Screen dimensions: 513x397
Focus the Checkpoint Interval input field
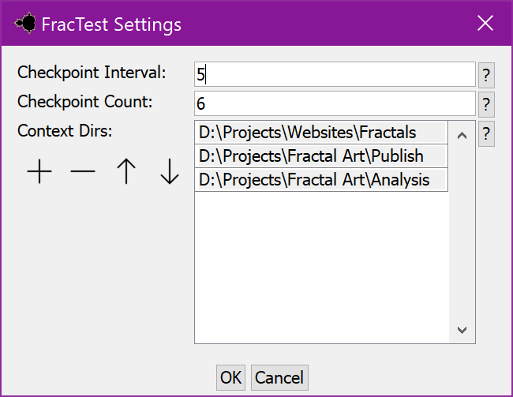(x=335, y=74)
